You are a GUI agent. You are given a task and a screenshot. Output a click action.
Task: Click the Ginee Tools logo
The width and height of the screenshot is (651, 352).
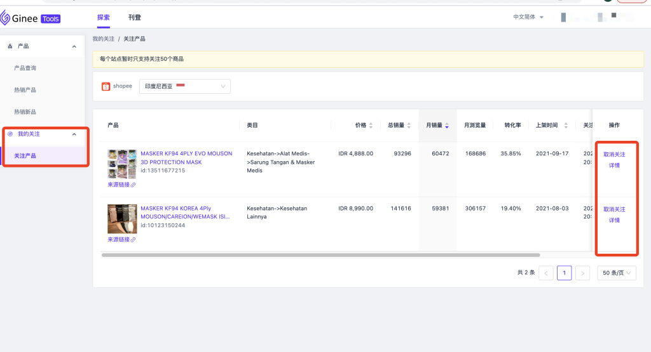31,18
